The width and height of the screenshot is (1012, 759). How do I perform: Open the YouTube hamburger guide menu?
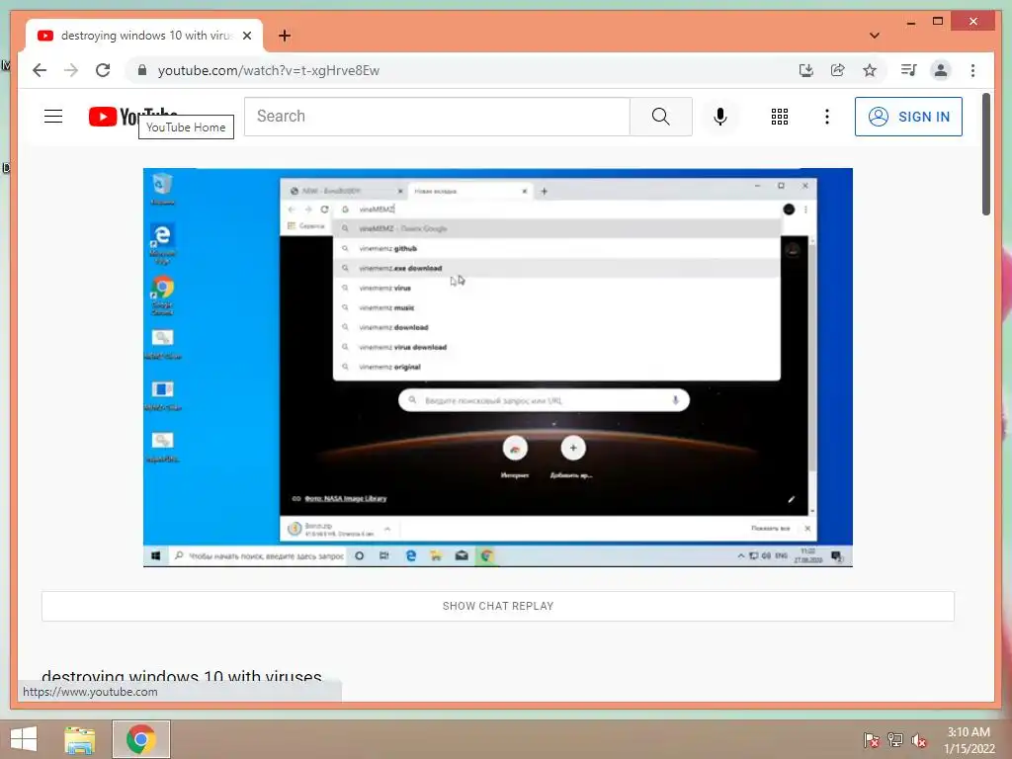tap(53, 117)
